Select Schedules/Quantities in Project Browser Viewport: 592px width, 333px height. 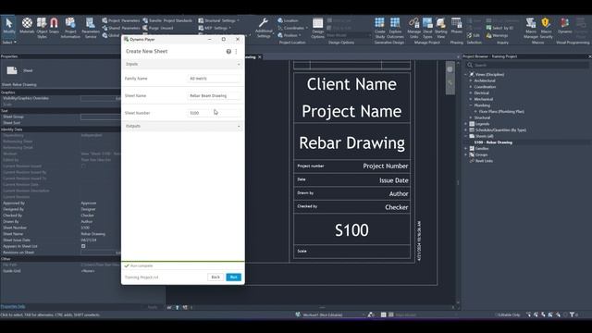500,129
